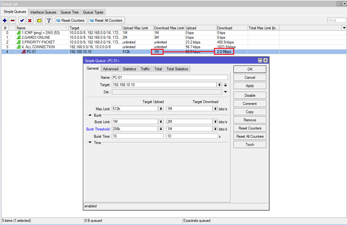
Task: Disable selected queue with red X icon
Action: pyautogui.click(x=30, y=20)
